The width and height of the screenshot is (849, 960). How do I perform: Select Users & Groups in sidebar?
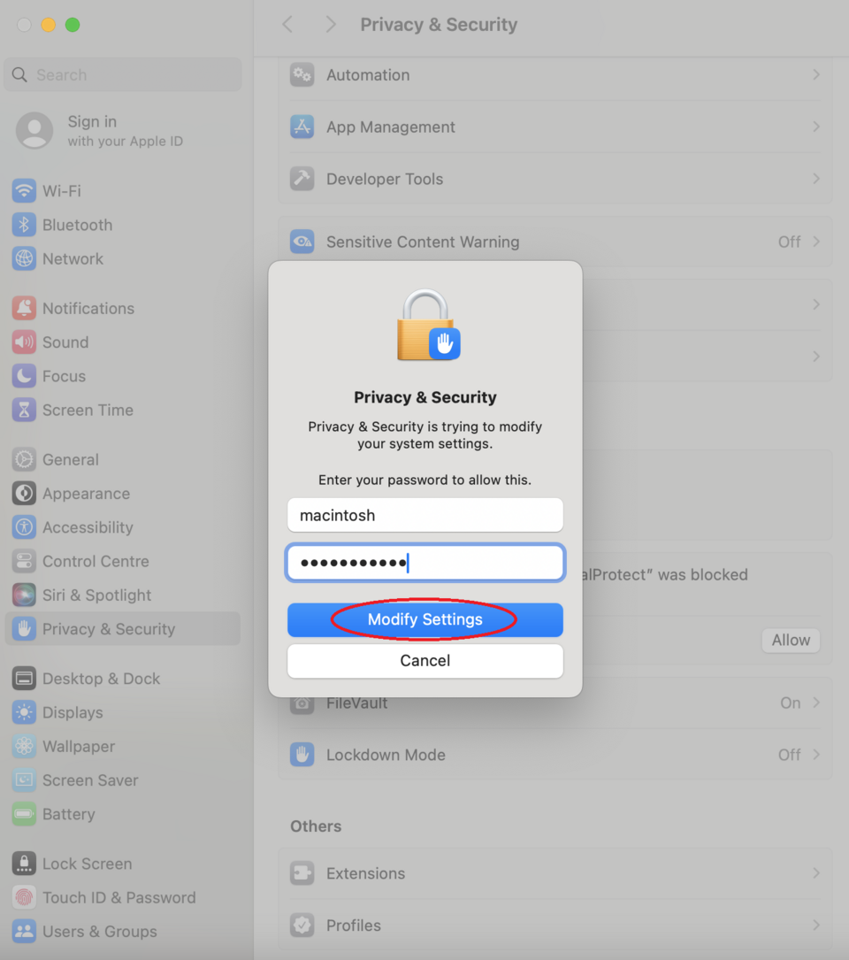coord(99,932)
